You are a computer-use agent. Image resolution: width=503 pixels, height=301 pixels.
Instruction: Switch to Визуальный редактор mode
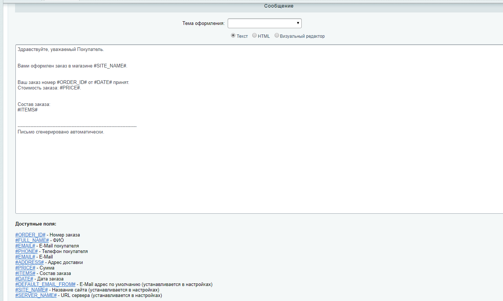pos(277,36)
